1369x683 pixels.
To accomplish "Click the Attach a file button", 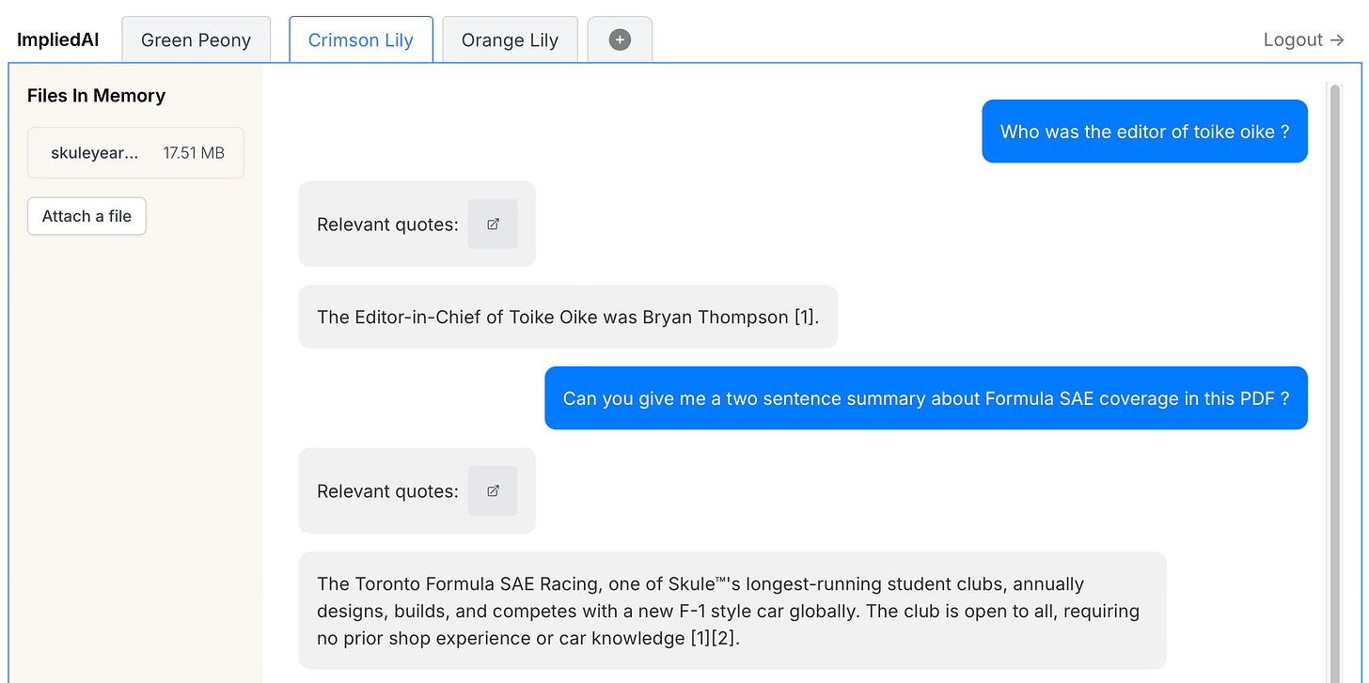I will coord(87,216).
